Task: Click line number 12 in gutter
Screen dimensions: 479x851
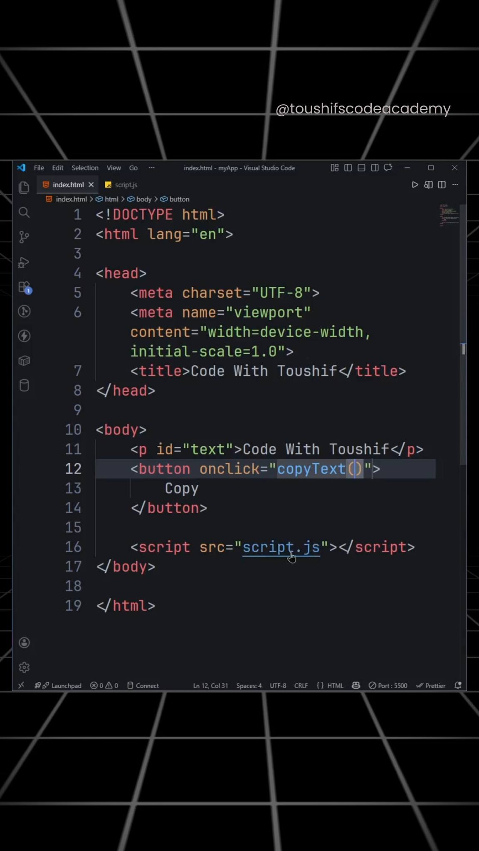Action: tap(73, 469)
